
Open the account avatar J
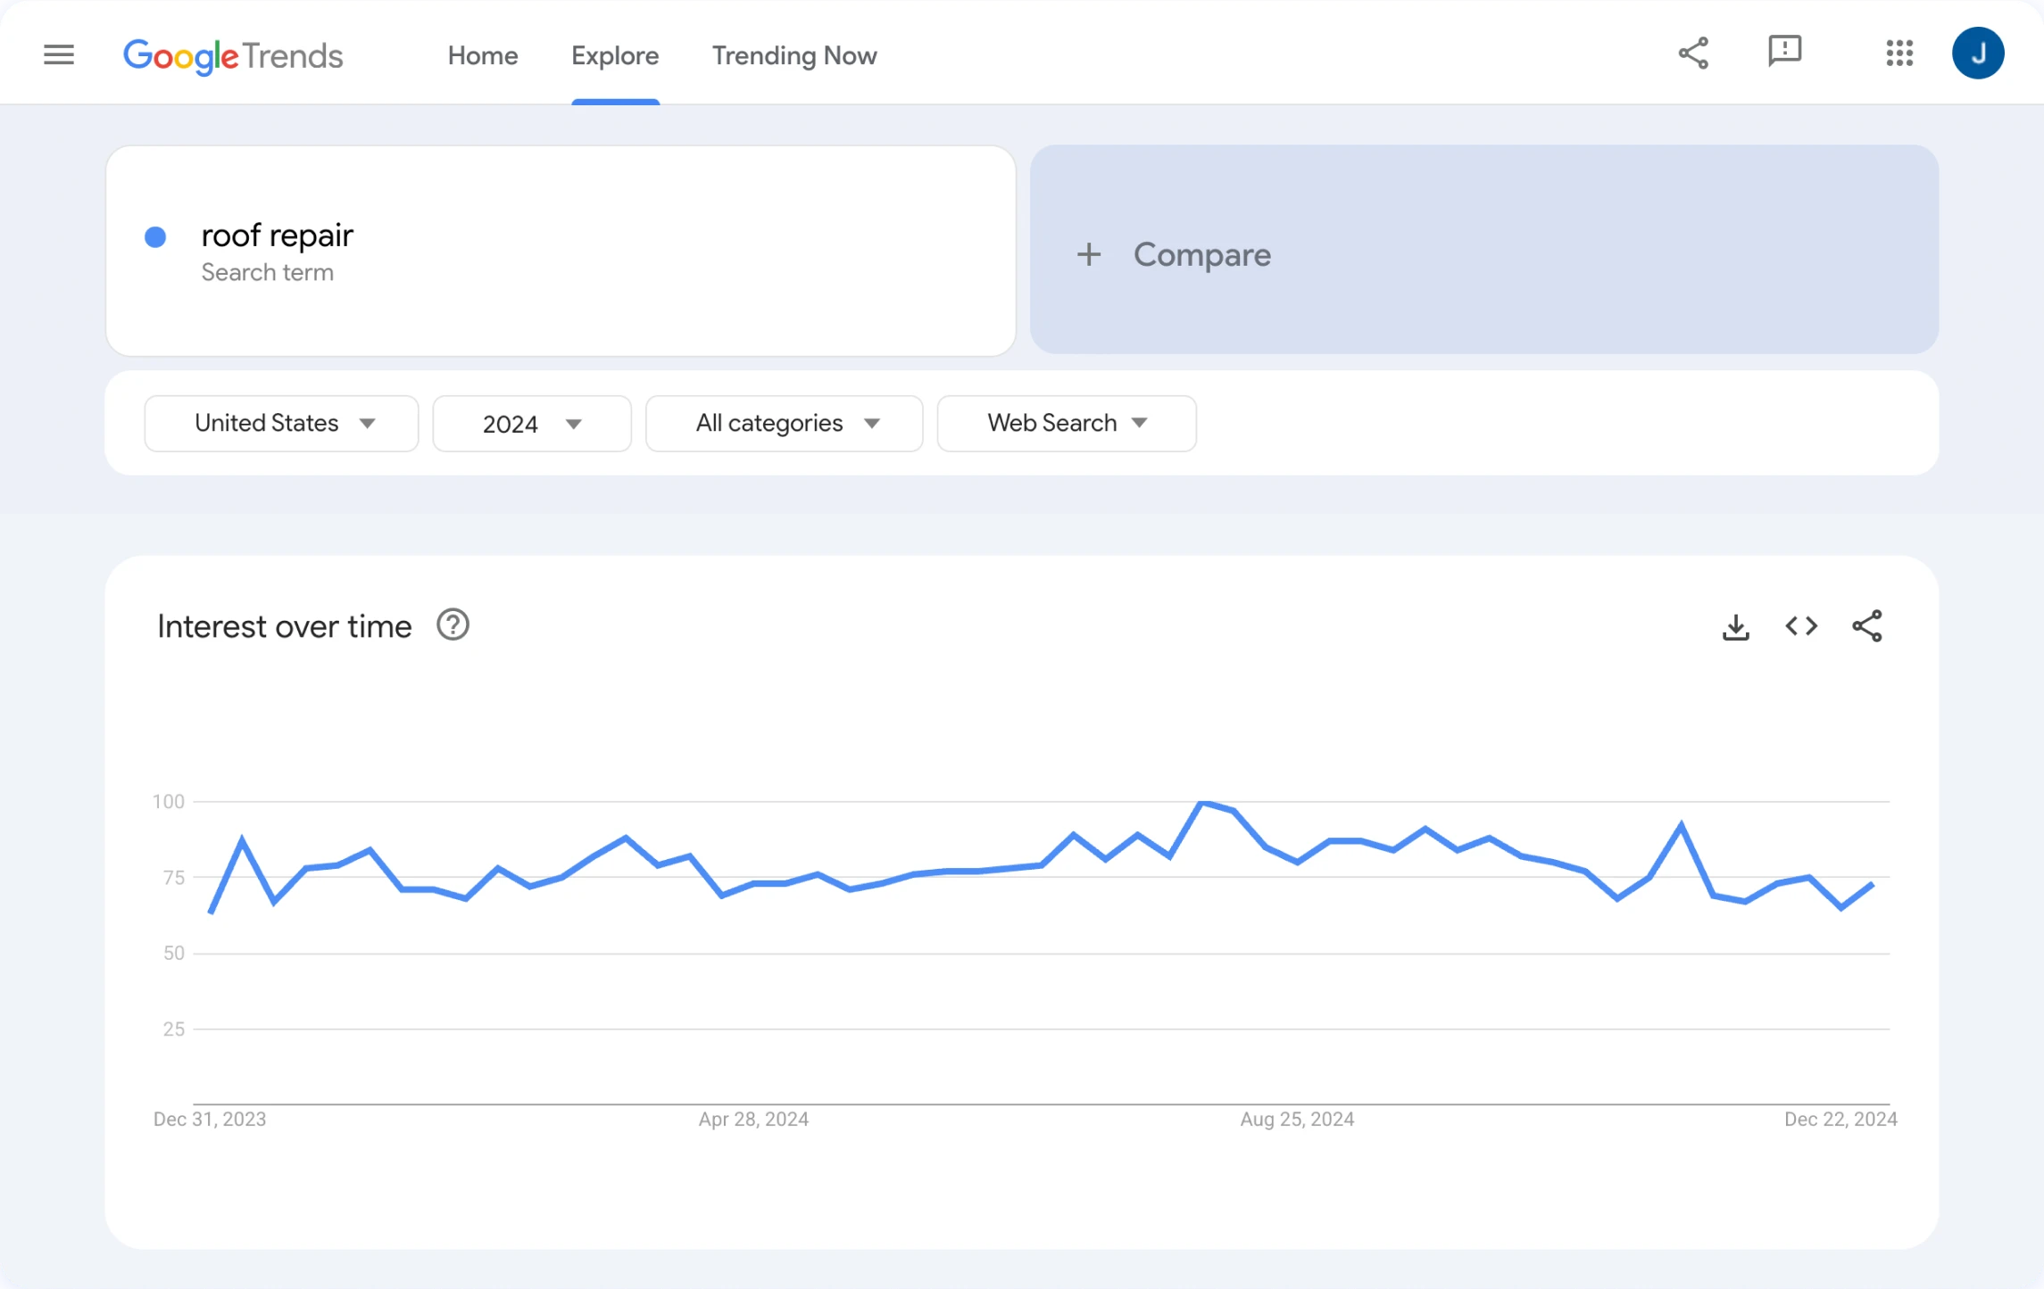[x=1977, y=54]
